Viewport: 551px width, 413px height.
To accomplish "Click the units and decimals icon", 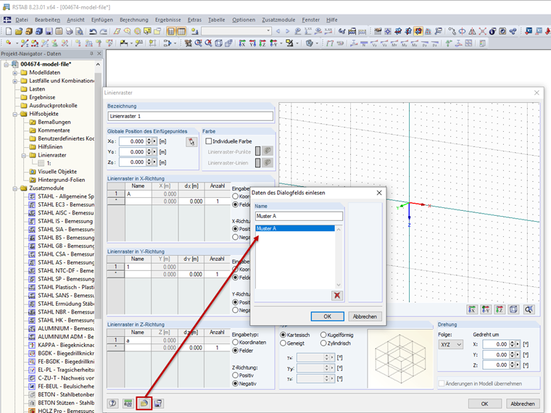I will [x=128, y=403].
